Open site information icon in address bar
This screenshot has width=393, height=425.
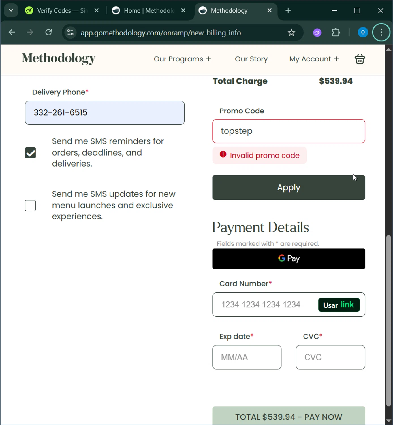[x=70, y=33]
